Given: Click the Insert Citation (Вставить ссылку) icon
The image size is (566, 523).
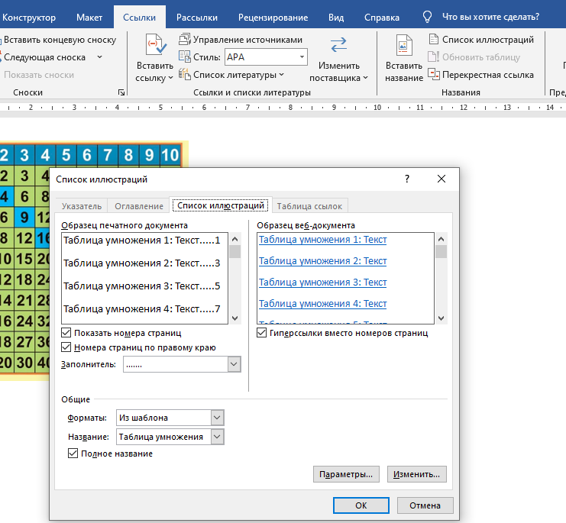Looking at the screenshot, I should [155, 46].
